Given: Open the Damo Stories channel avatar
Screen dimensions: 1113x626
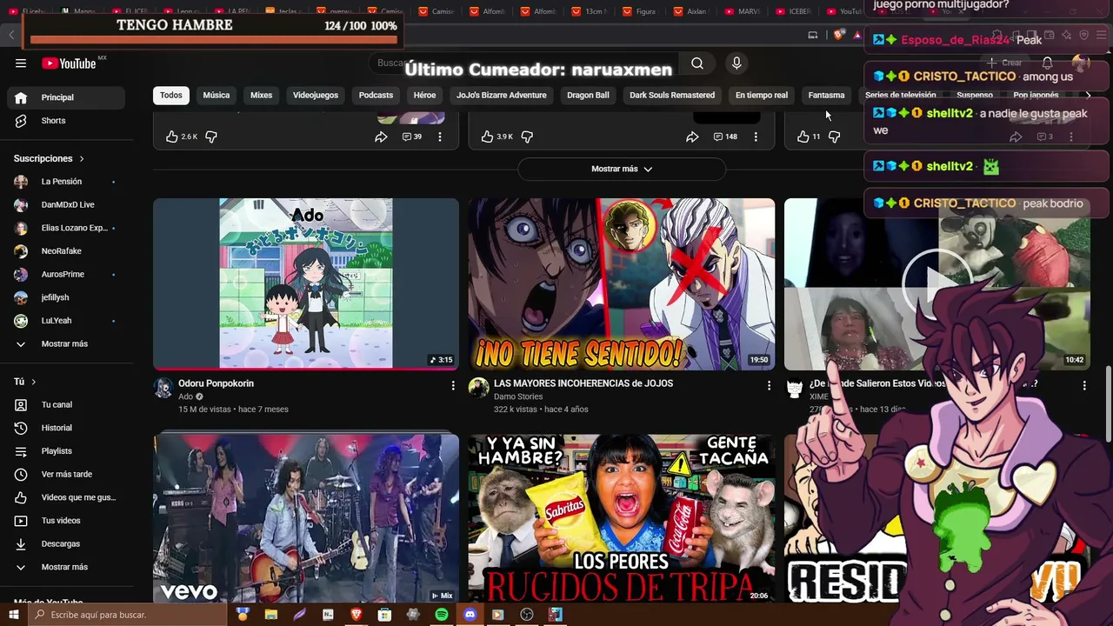Looking at the screenshot, I should (x=478, y=388).
